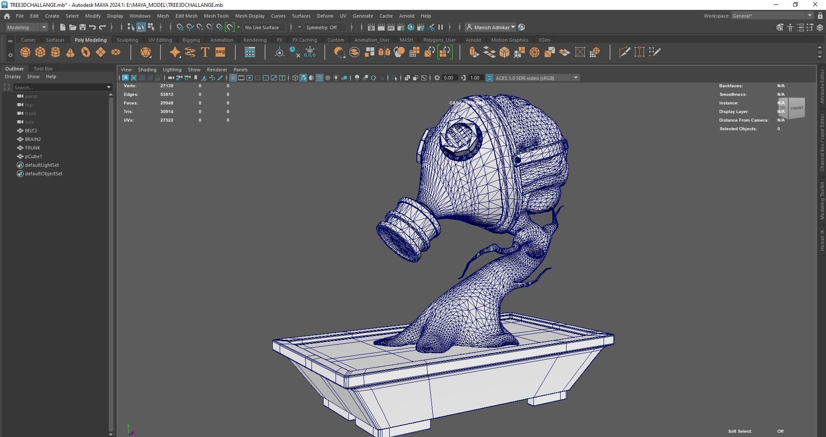Create a polygon plane from the shelf
Screen dimensions: 826x437
tap(101, 52)
